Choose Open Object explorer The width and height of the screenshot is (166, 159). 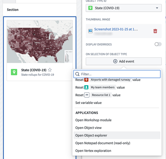[117, 135]
